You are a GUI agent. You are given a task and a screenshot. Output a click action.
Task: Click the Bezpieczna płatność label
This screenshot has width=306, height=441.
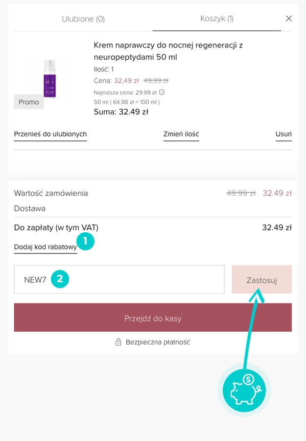[158, 342]
